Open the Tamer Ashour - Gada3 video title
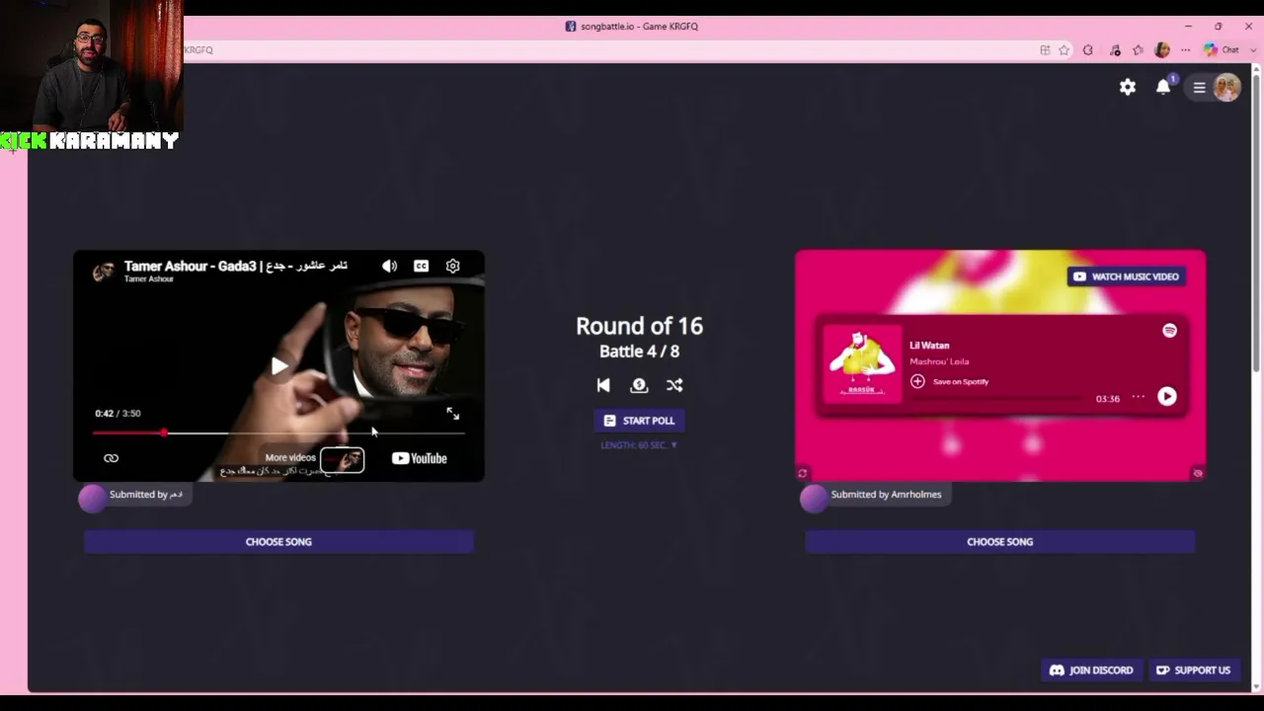Viewport: 1264px width, 711px height. pyautogui.click(x=235, y=266)
